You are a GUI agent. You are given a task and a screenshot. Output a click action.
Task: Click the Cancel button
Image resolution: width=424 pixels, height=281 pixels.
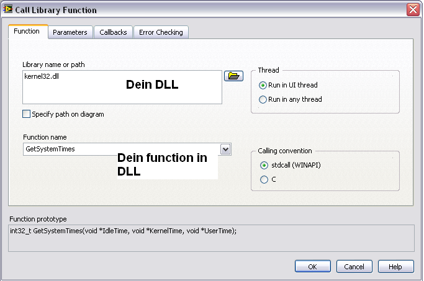tap(354, 266)
